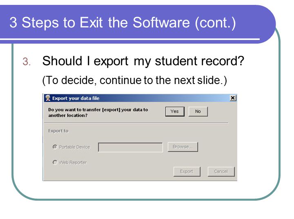Click the 'Portable Device' option label text
294x219 pixels.
click(x=75, y=147)
